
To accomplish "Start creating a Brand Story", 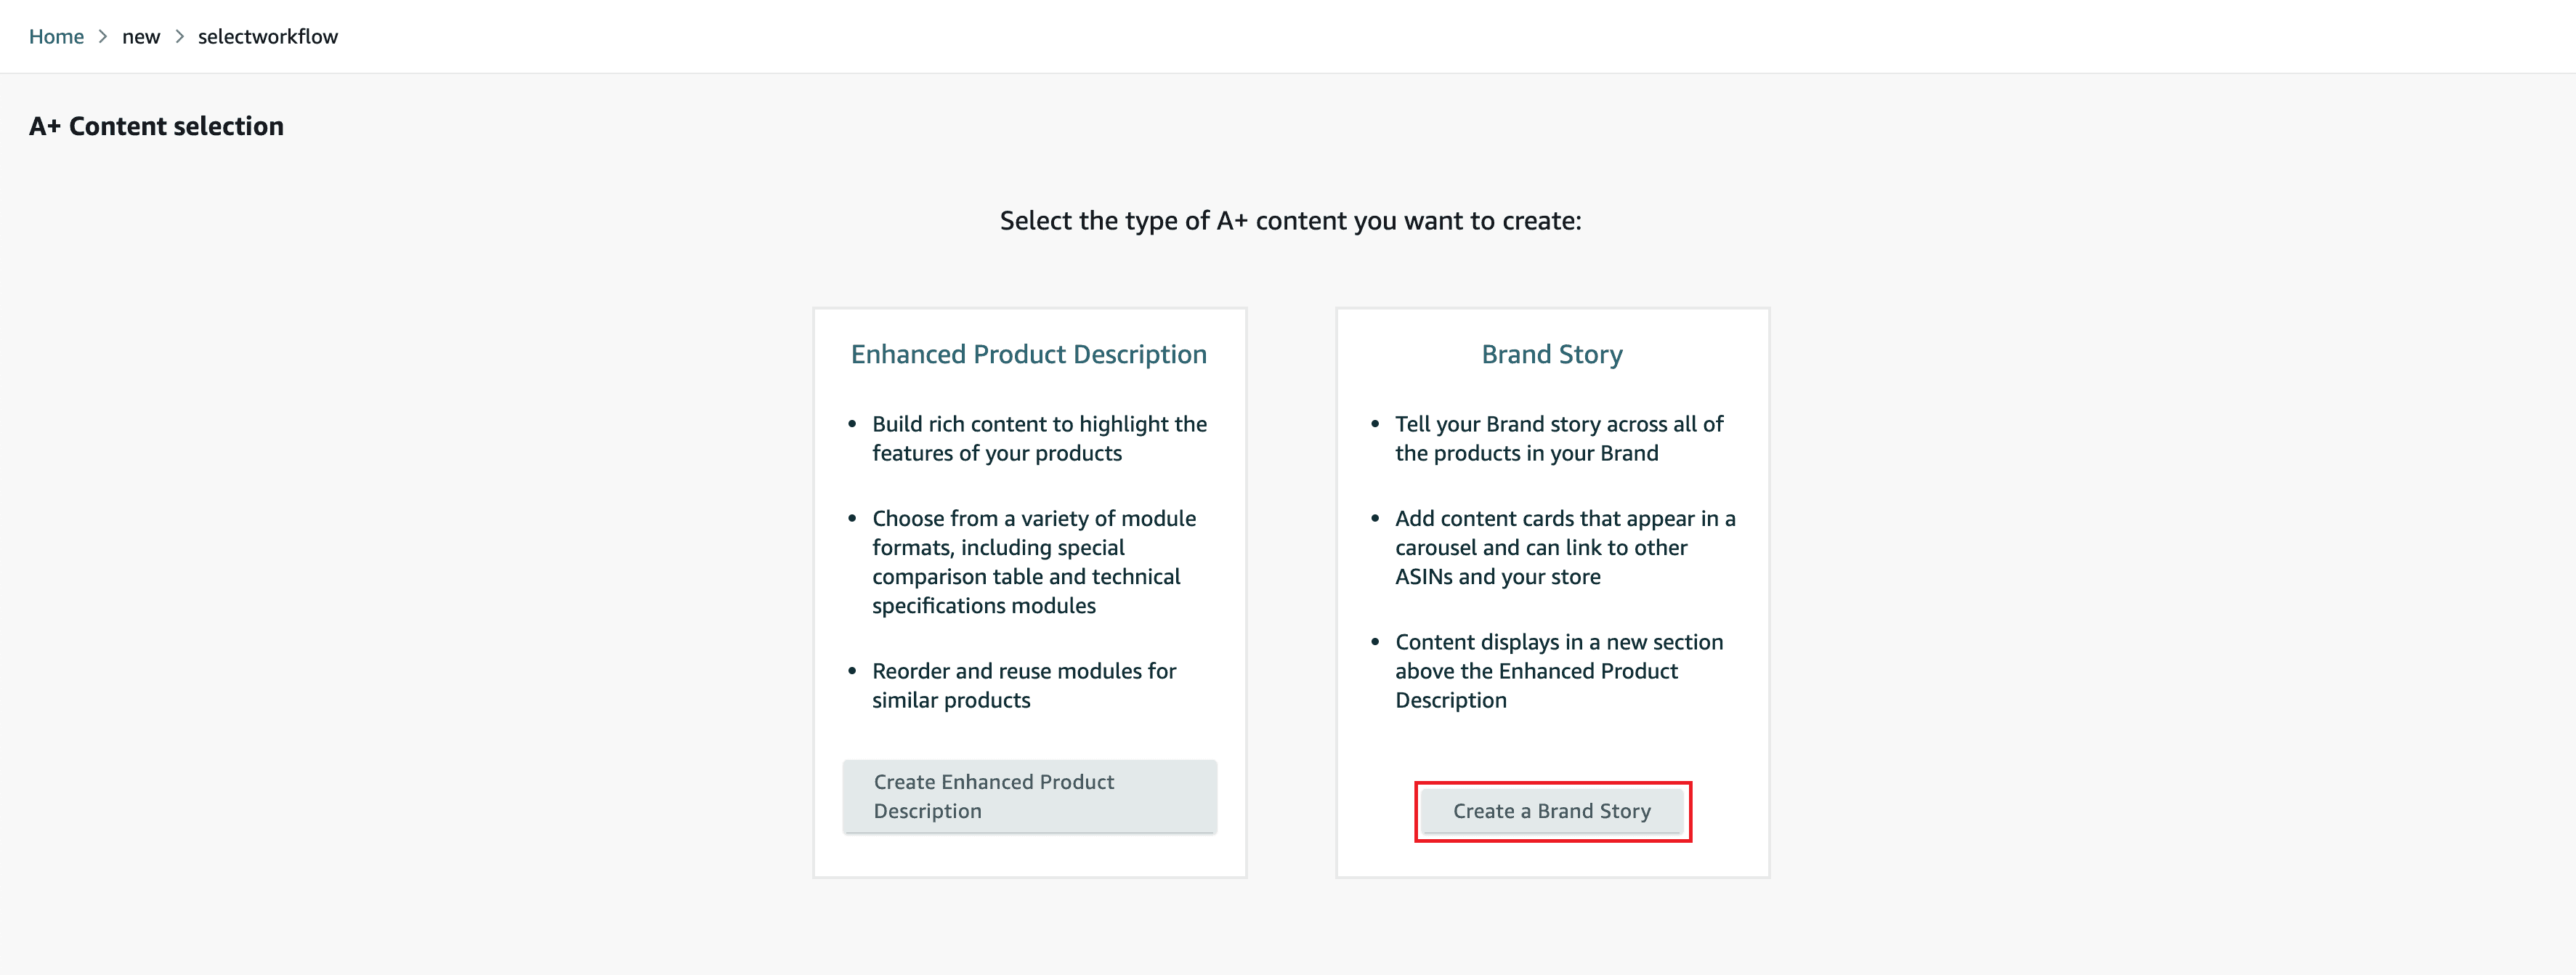I will click(1552, 811).
